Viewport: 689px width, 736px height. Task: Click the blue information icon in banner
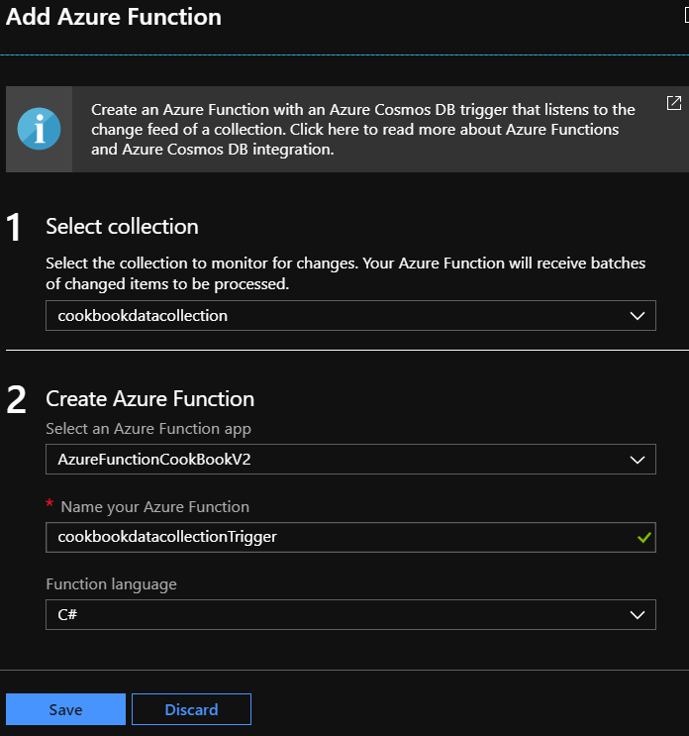[x=40, y=129]
